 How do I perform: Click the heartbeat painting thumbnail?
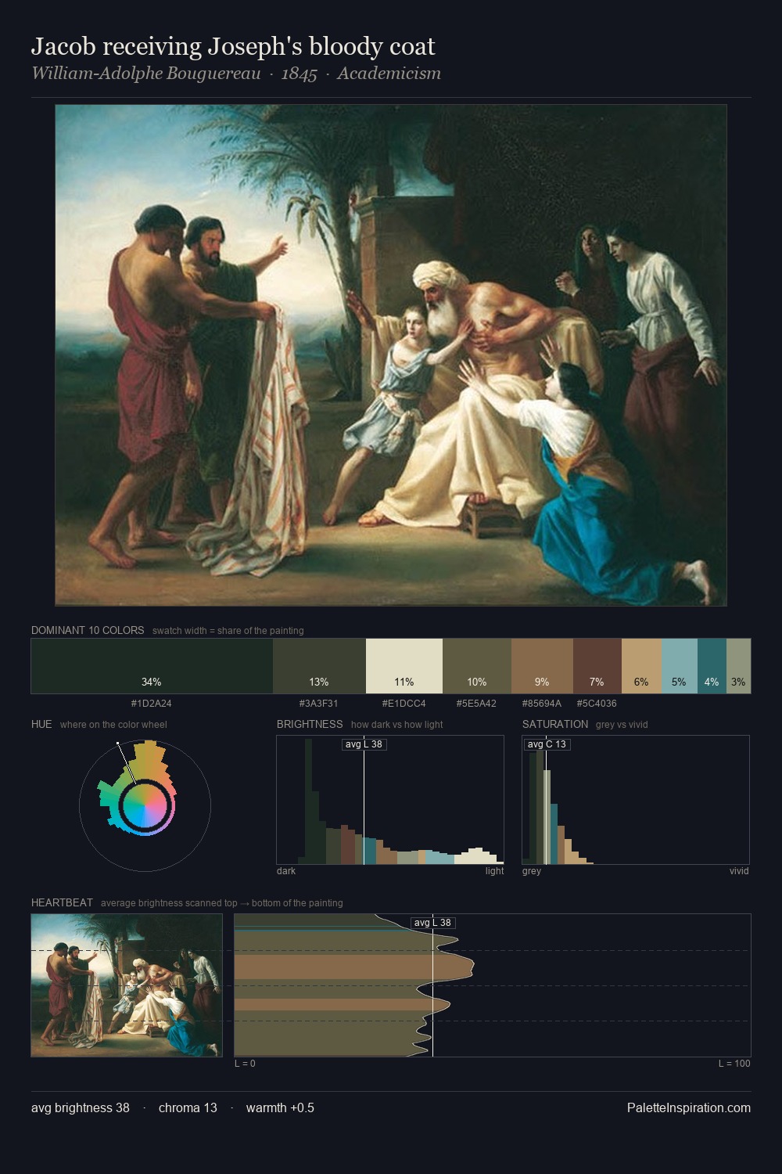pos(127,985)
